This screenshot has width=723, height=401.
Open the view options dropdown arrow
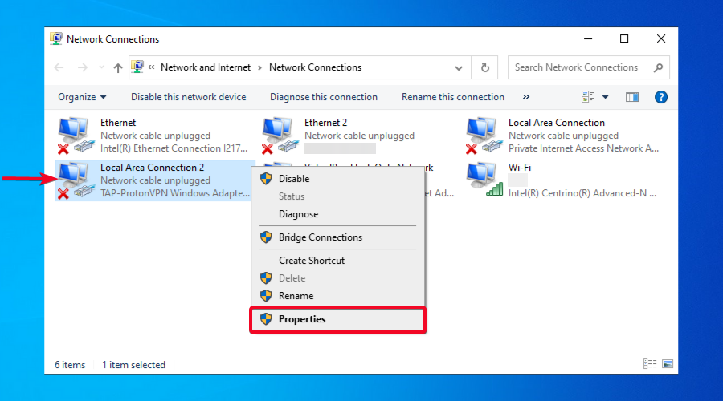point(606,97)
